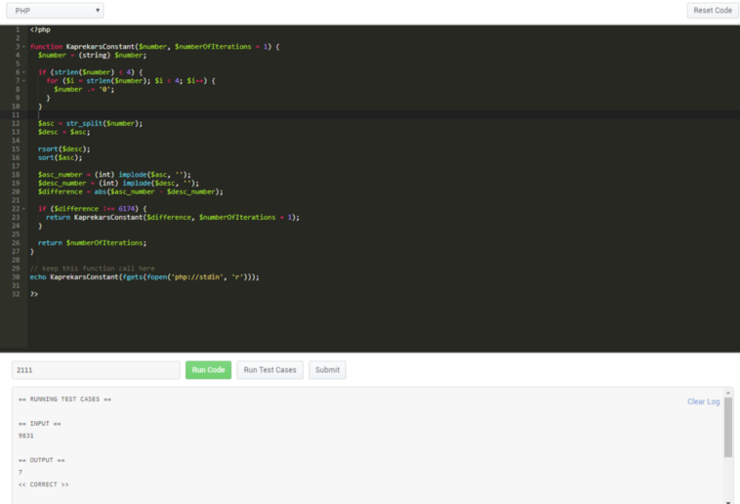Image resolution: width=740 pixels, height=504 pixels.
Task: Click the '// keep this function call here' comment
Action: coord(92,269)
